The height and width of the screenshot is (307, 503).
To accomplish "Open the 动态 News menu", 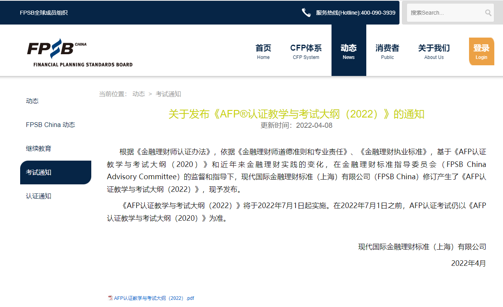I will tap(349, 50).
